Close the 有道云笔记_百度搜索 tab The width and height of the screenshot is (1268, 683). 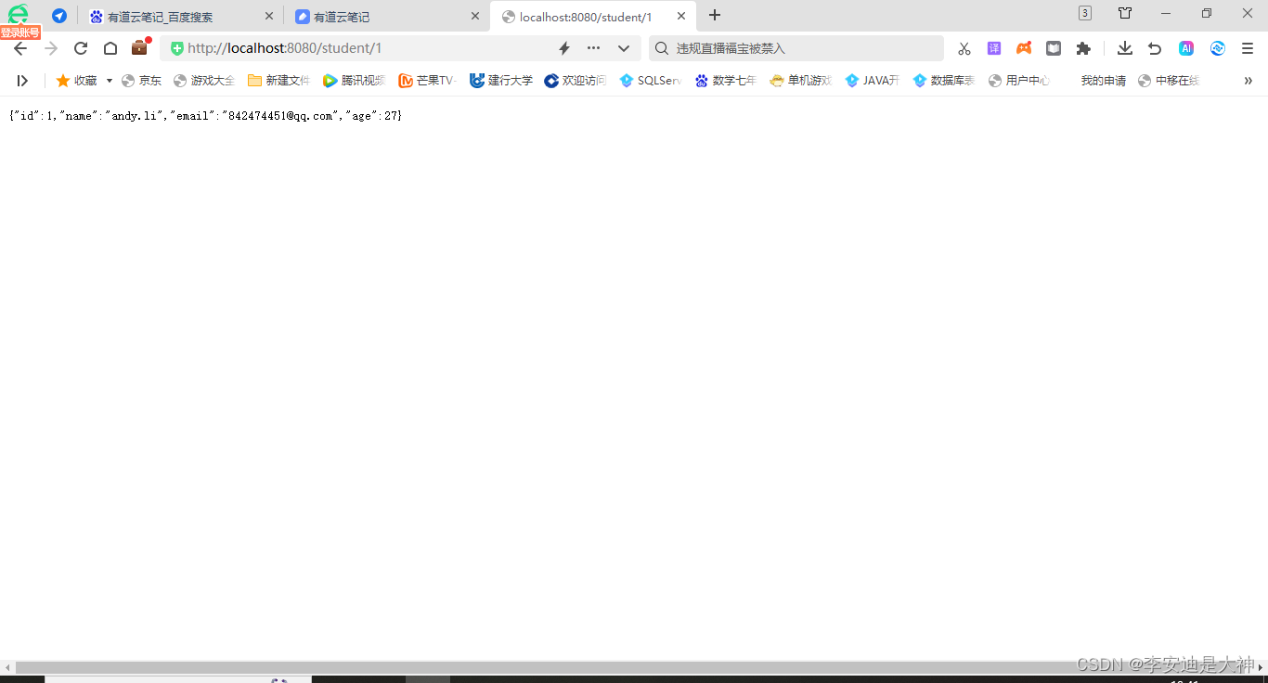pyautogui.click(x=269, y=17)
